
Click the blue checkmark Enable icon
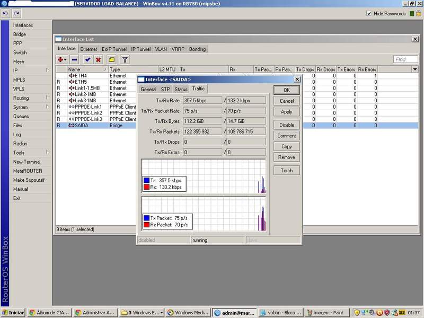coord(87,59)
